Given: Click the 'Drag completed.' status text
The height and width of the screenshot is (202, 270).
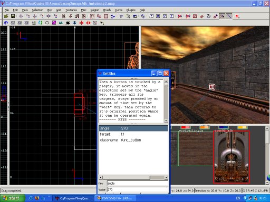Looking at the screenshot, I should [11, 190].
